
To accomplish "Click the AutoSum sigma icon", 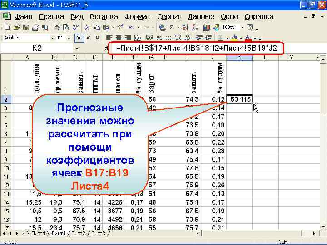I will click(x=172, y=27).
